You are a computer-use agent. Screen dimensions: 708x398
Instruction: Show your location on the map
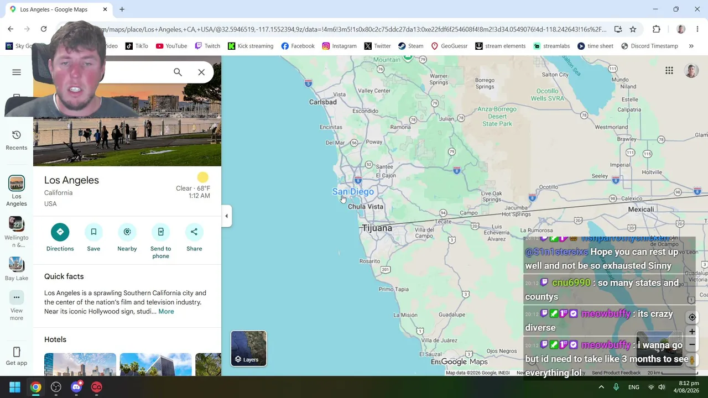tap(692, 317)
